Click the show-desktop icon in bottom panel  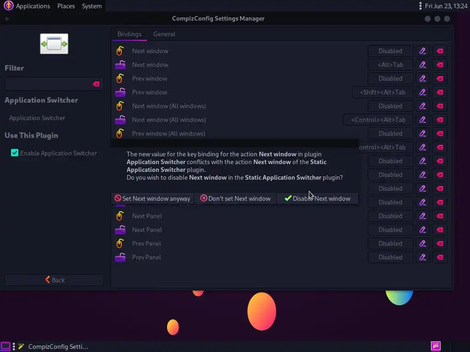point(6,346)
